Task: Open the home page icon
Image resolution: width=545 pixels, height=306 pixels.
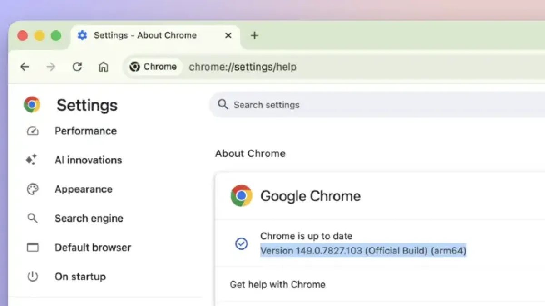Action: [x=104, y=67]
